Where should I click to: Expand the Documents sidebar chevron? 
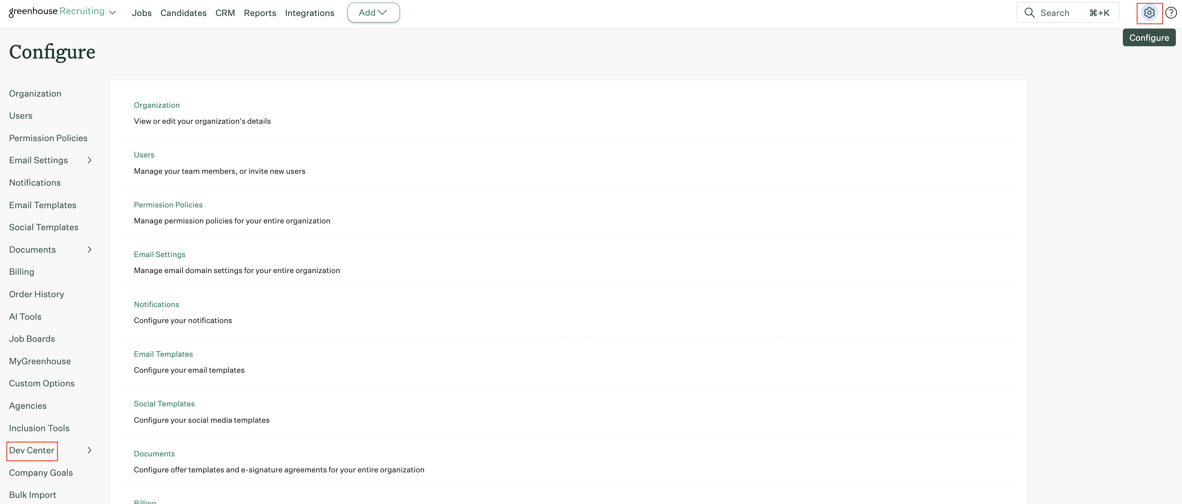(89, 250)
